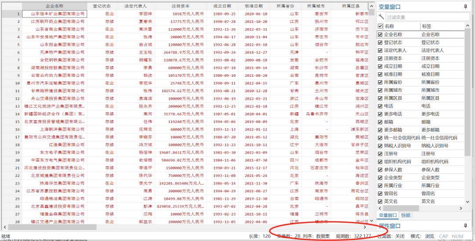Uncheck the 法定代表人 variable checkbox
The height and width of the screenshot is (241, 475).
[380, 50]
